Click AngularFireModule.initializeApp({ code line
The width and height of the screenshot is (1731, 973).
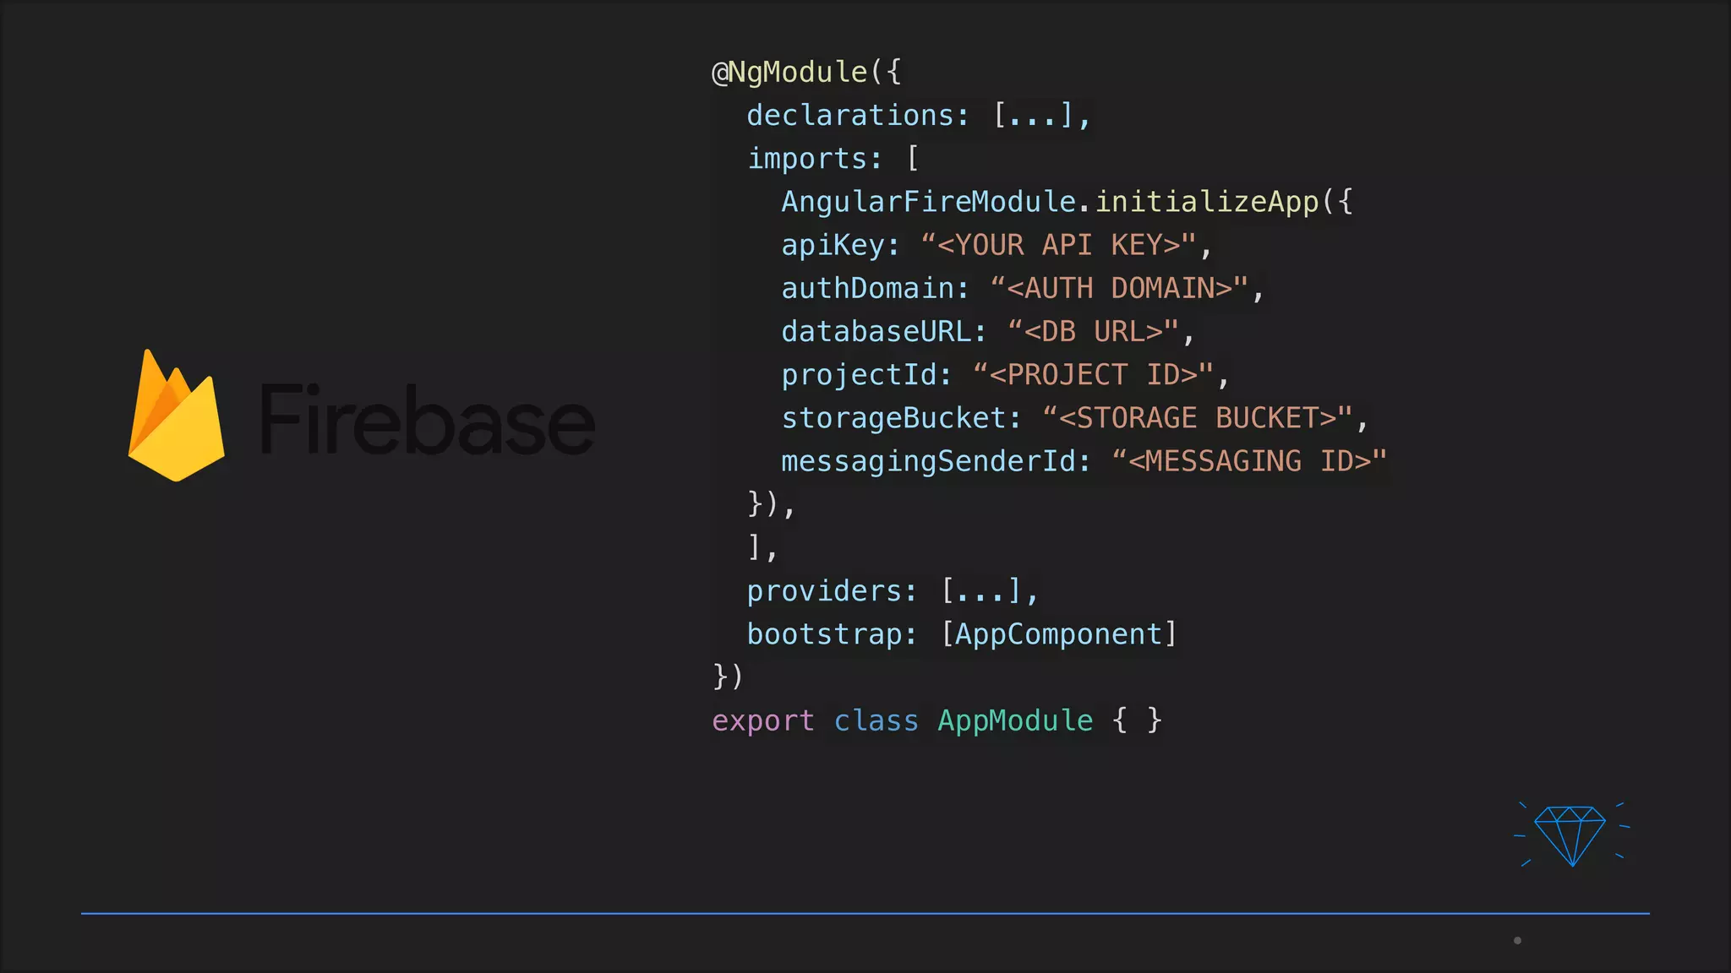pyautogui.click(x=1067, y=202)
